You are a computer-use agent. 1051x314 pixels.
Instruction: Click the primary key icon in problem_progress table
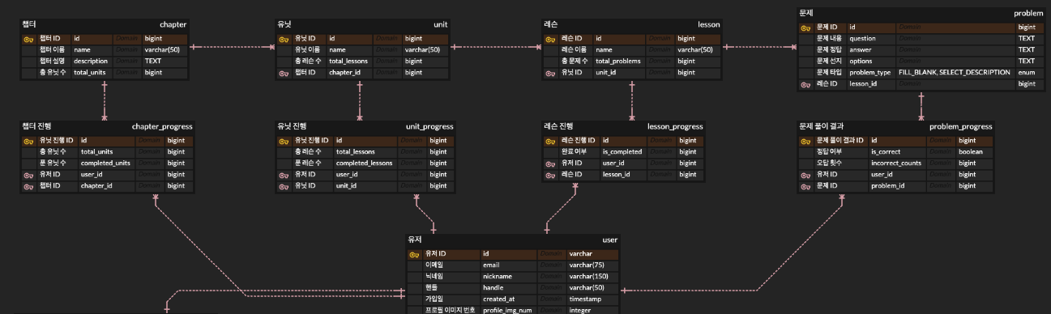805,141
